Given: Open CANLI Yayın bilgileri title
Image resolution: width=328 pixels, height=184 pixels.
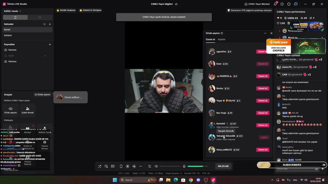Looking at the screenshot, I should 162,4.
